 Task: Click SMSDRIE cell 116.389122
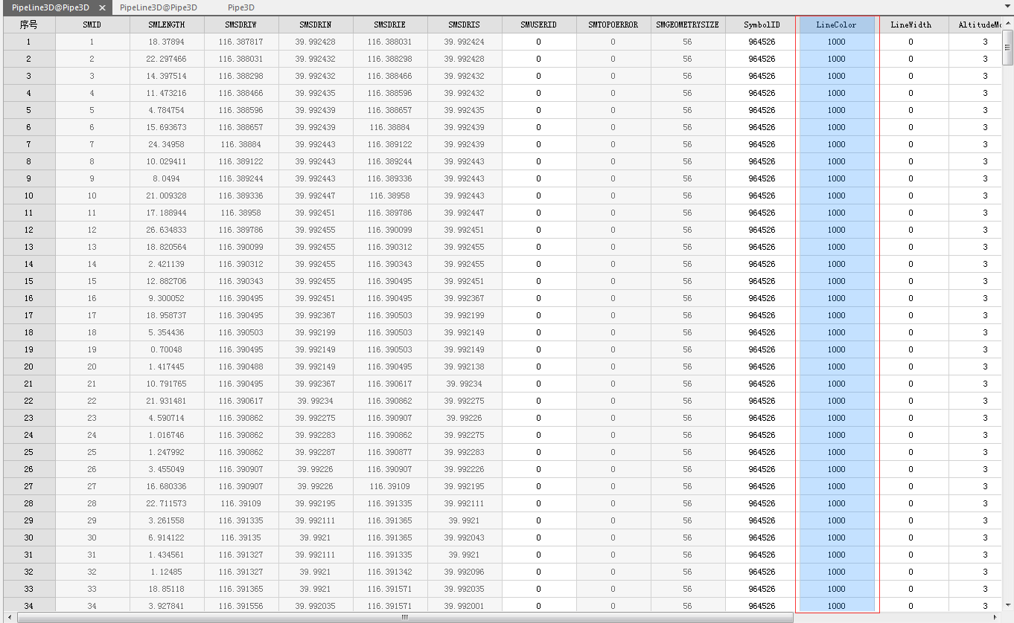click(390, 144)
